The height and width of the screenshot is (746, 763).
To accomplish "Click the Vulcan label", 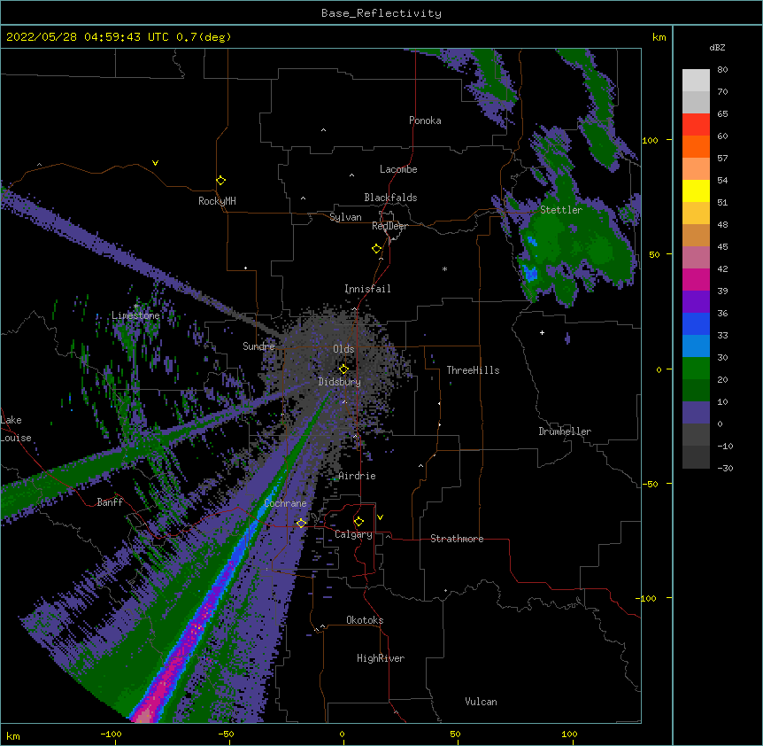I will [x=481, y=702].
